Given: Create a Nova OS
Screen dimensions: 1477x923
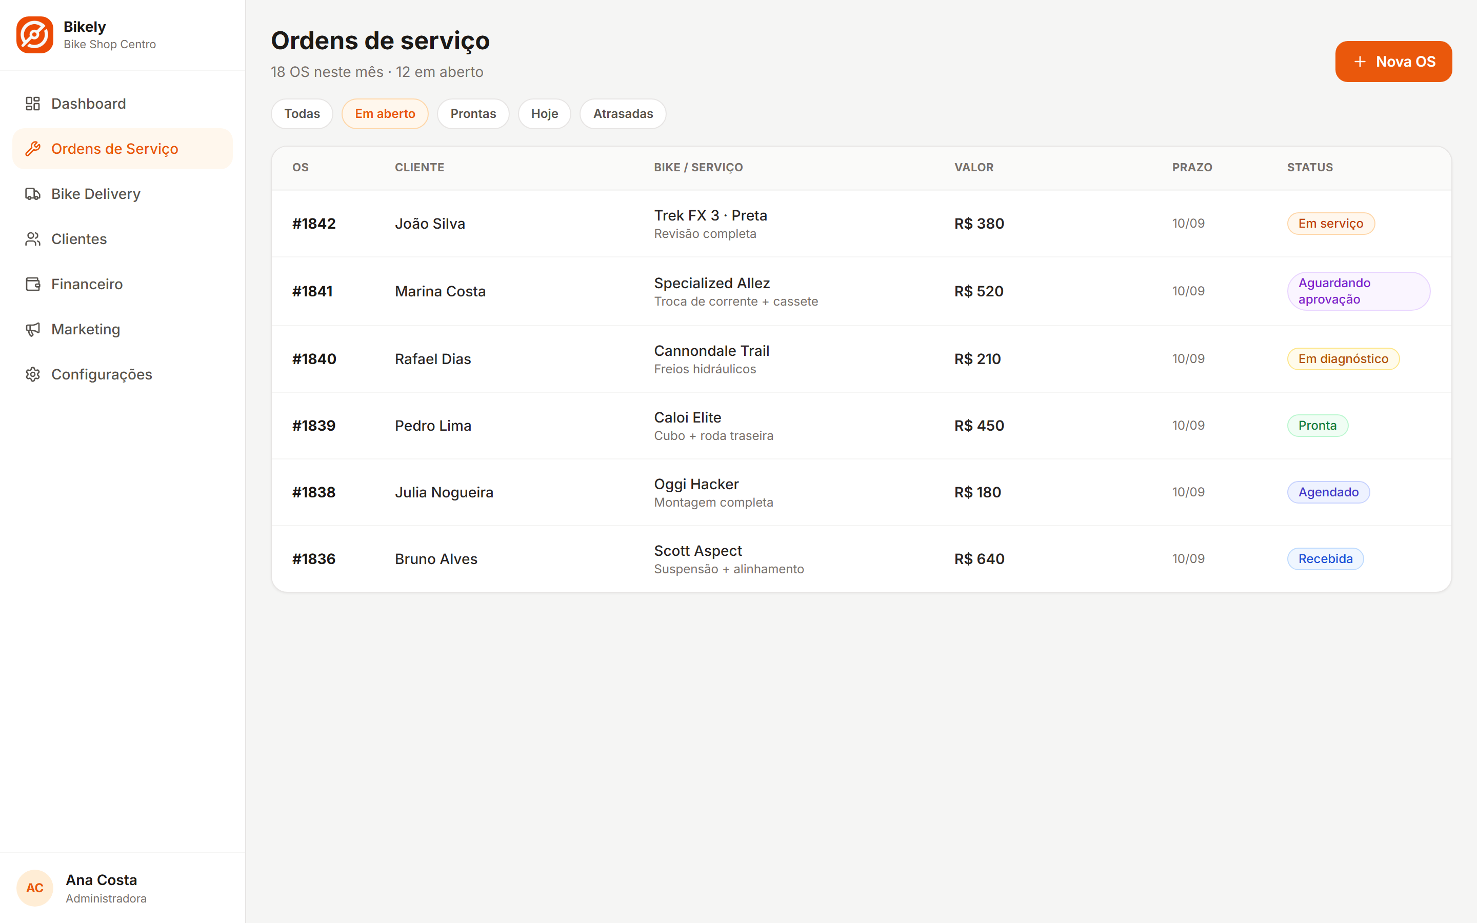Looking at the screenshot, I should [1393, 62].
